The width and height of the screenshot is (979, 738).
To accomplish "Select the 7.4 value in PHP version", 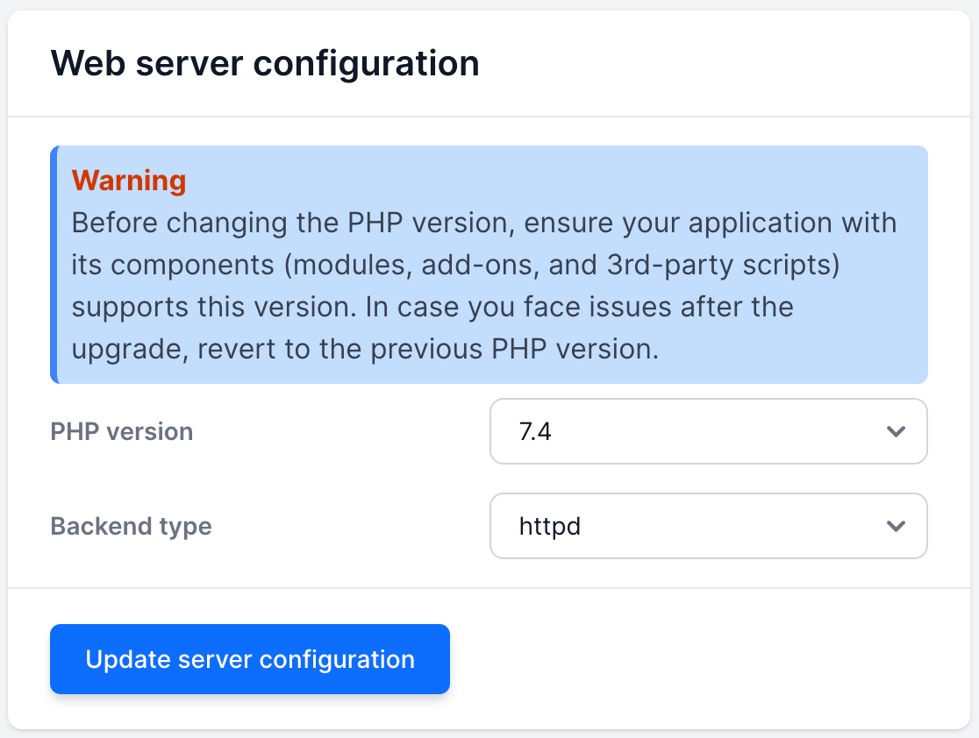I will (x=535, y=431).
